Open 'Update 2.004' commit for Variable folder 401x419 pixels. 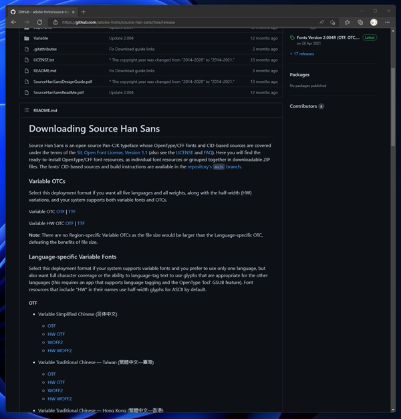click(122, 38)
